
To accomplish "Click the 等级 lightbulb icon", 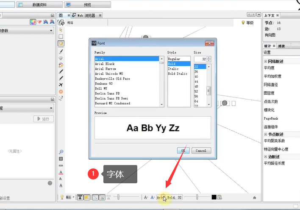I will (x=243, y=22).
